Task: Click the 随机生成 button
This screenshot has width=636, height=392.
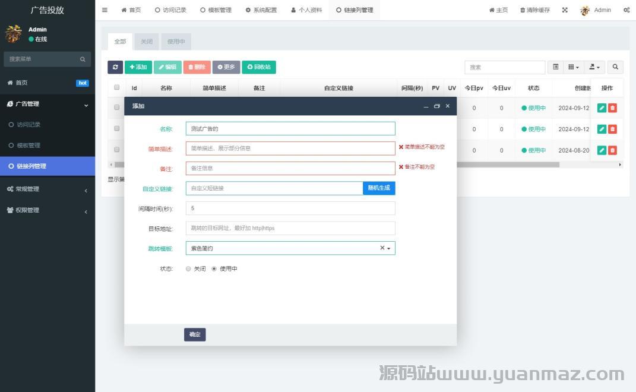Action: click(x=379, y=188)
